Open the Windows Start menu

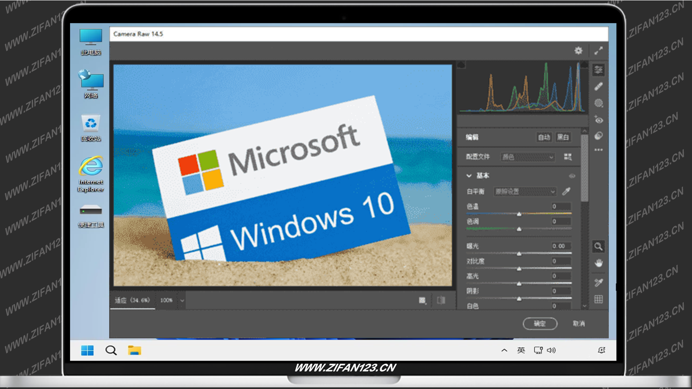tap(87, 350)
